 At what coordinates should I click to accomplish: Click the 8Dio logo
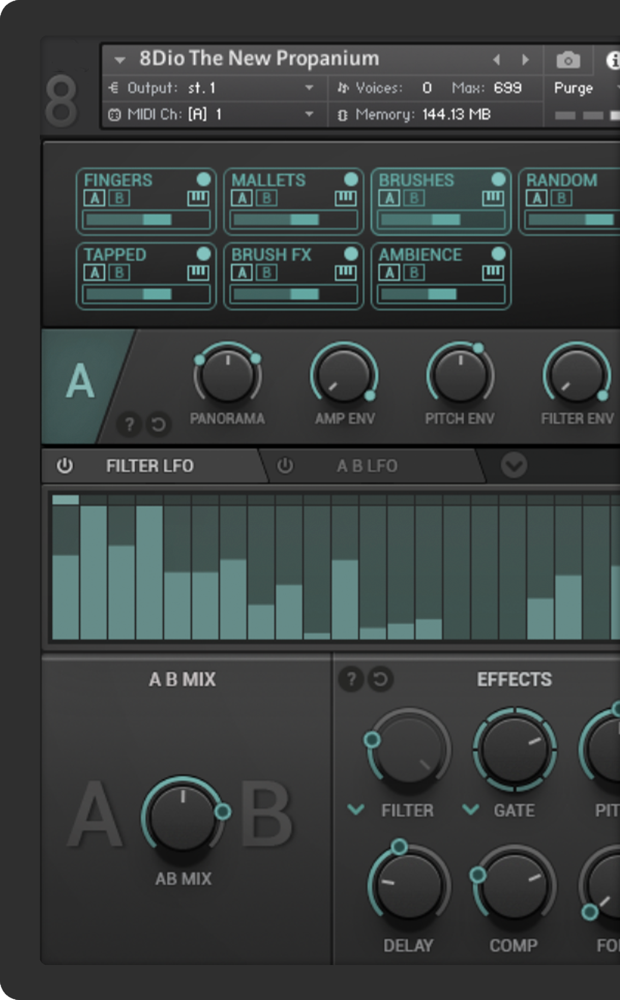pos(61,101)
